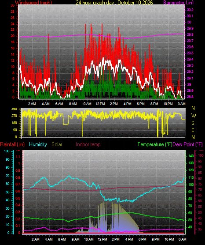Click the W wind direction compass label
205x245 pixels.
point(194,116)
